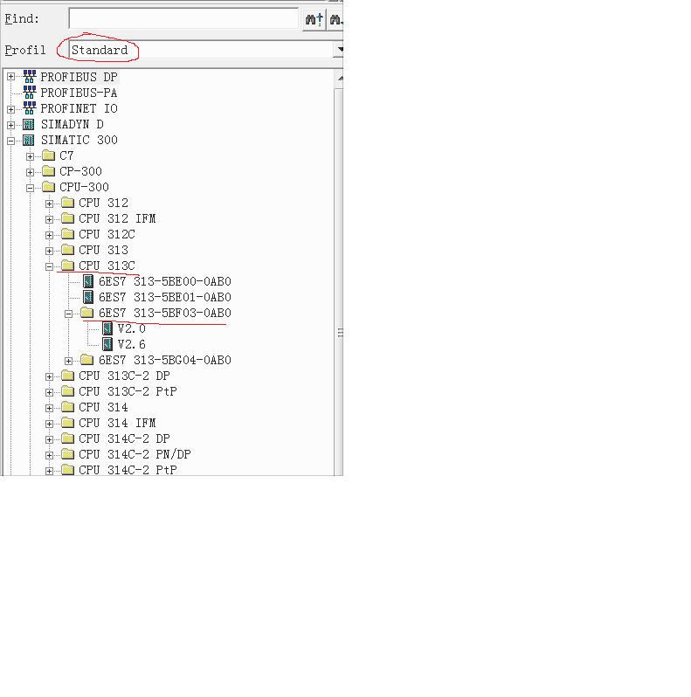This screenshot has width=691, height=697.
Task: Collapse the CPU 313C folder
Action: (49, 266)
